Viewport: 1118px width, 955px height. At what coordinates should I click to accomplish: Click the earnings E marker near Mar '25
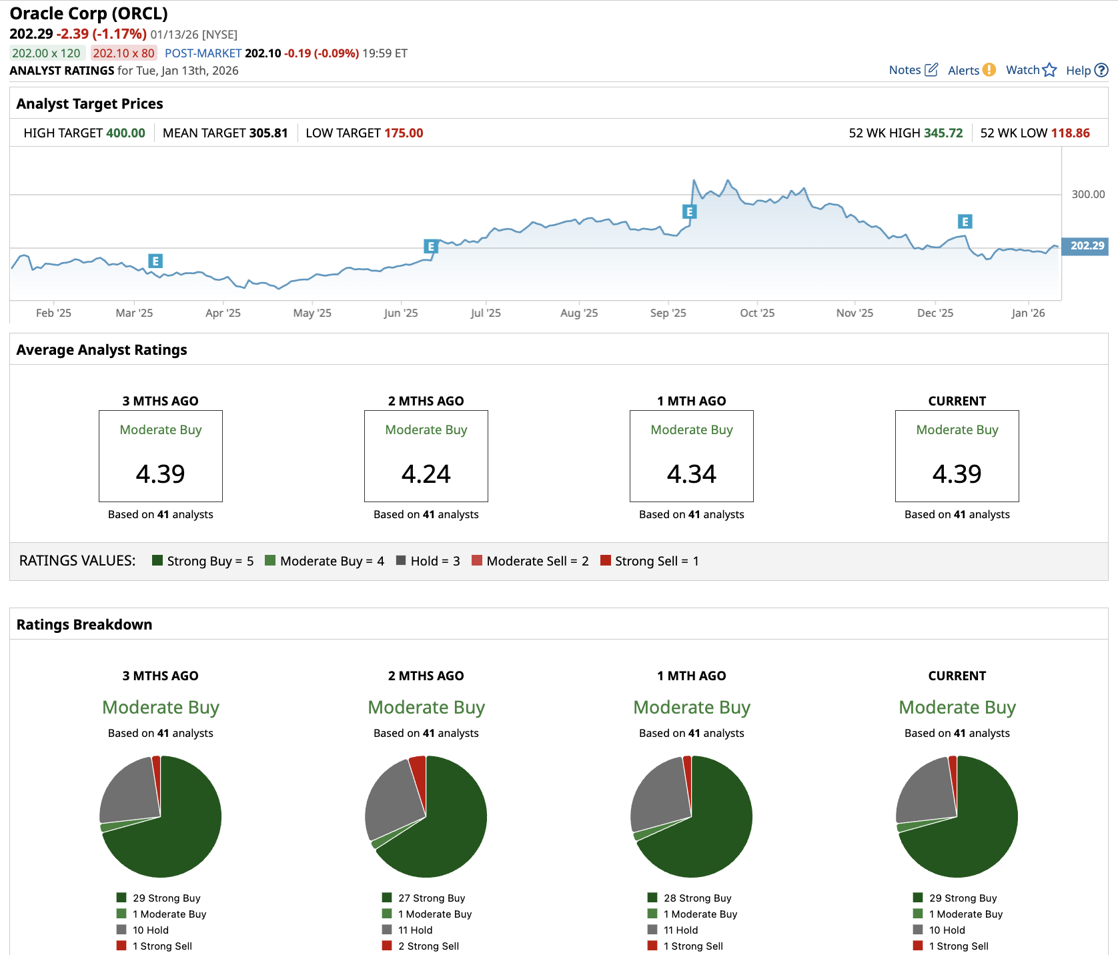[155, 261]
